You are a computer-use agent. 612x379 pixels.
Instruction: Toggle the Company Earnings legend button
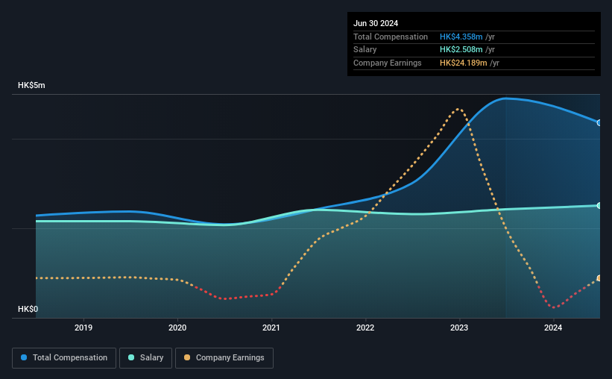coord(224,358)
